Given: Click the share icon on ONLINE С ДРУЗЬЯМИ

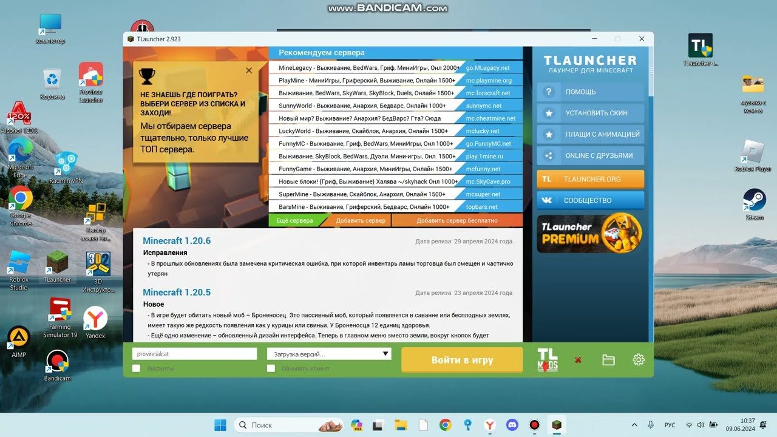Looking at the screenshot, I should [x=549, y=155].
